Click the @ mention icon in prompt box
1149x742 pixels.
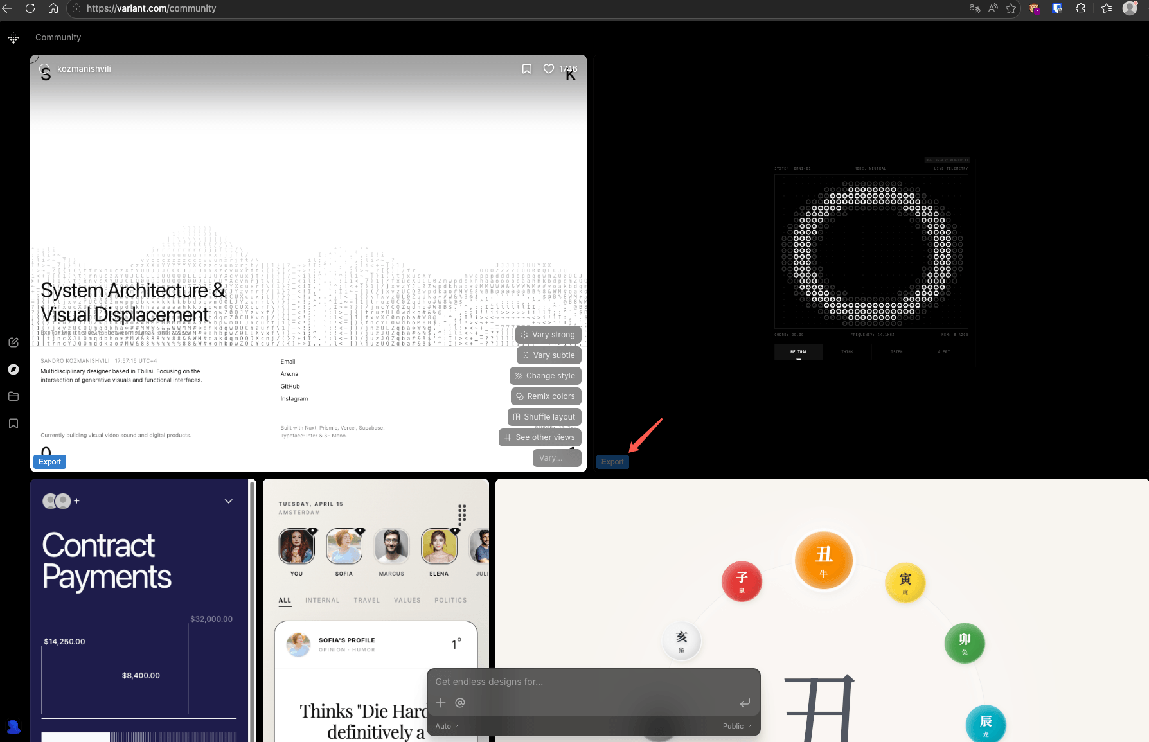pyautogui.click(x=460, y=703)
